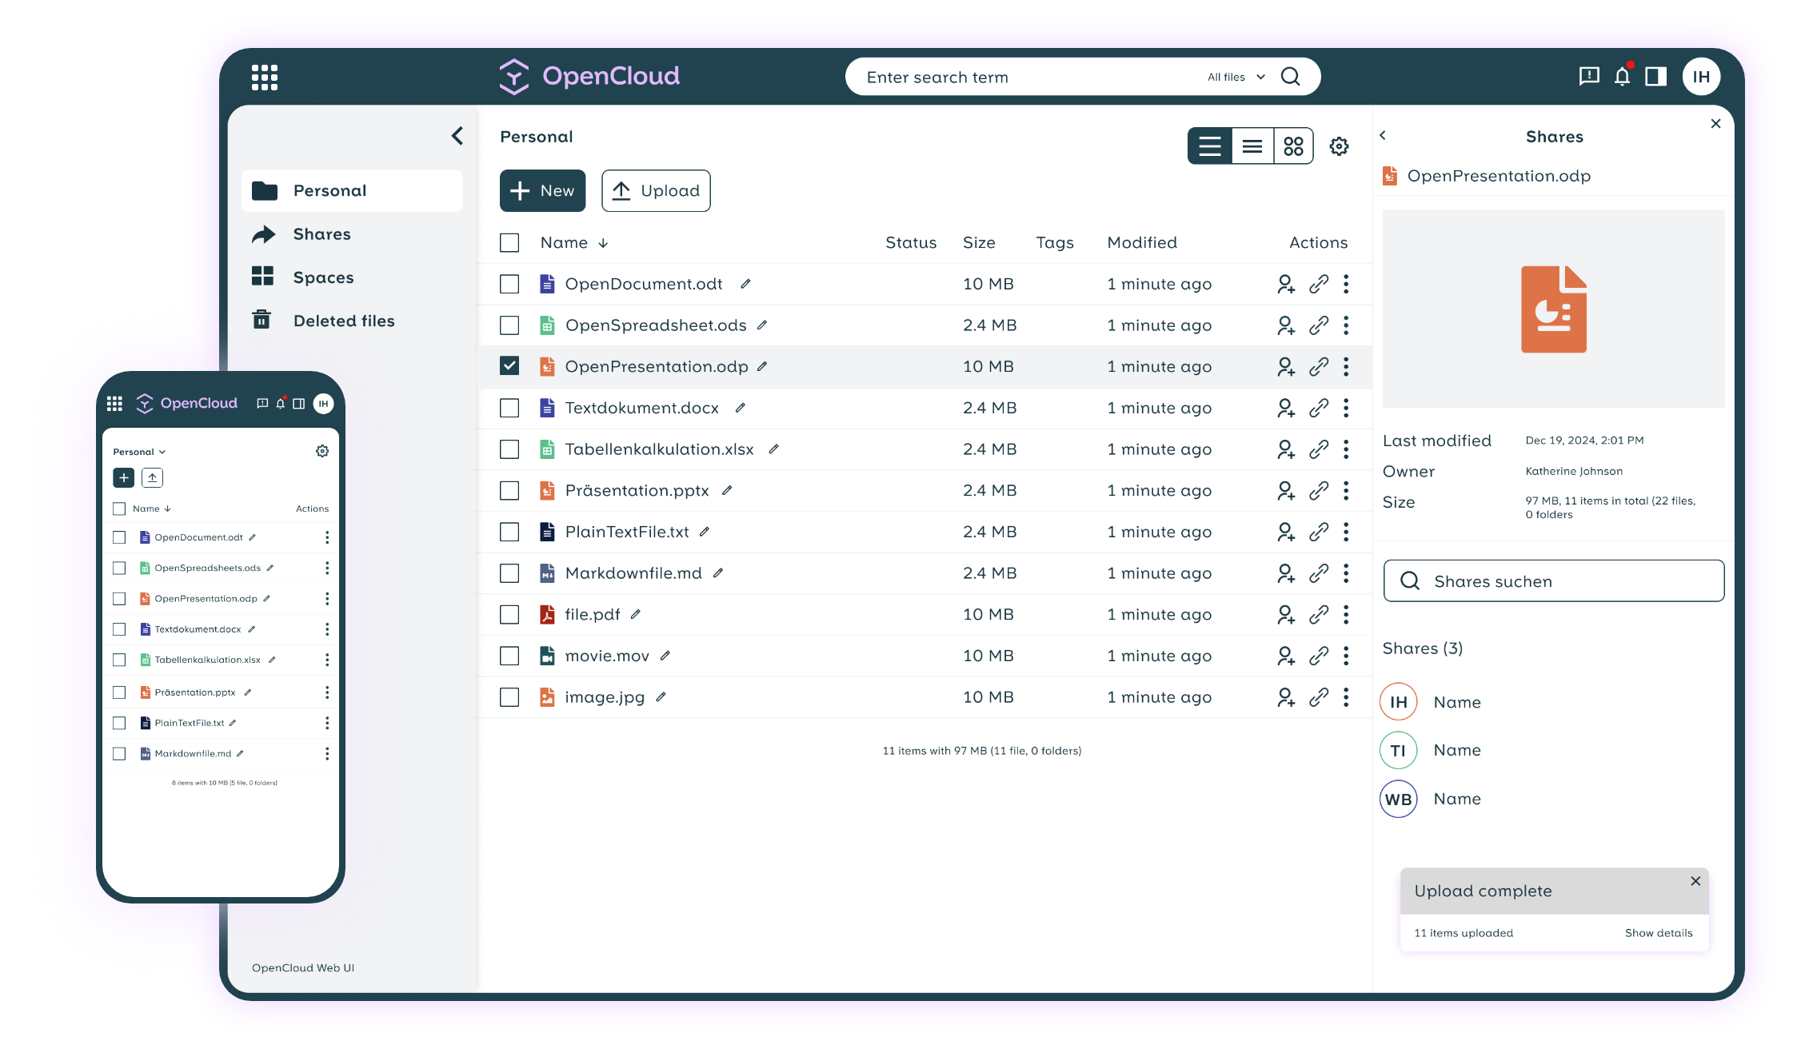
Task: Open display options with the gear icon
Action: coord(1339,146)
